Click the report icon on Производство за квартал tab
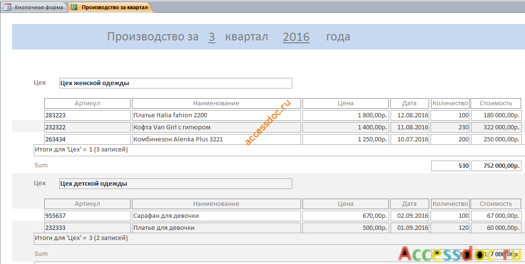 74,7
